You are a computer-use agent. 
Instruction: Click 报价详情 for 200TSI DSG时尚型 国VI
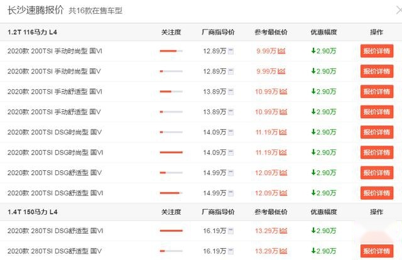coord(377,153)
